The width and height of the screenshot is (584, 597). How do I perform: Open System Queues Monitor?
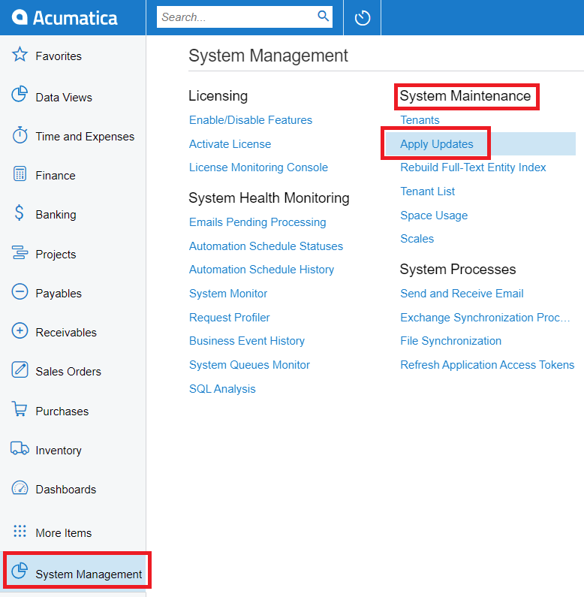[x=249, y=365]
